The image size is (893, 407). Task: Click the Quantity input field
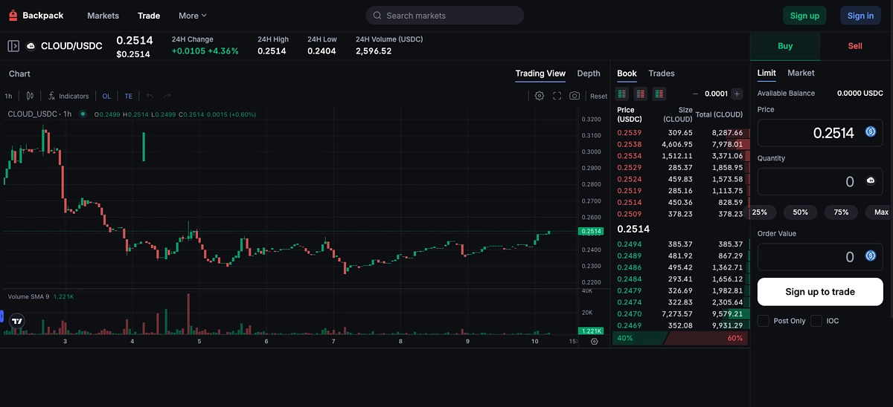pyautogui.click(x=820, y=181)
